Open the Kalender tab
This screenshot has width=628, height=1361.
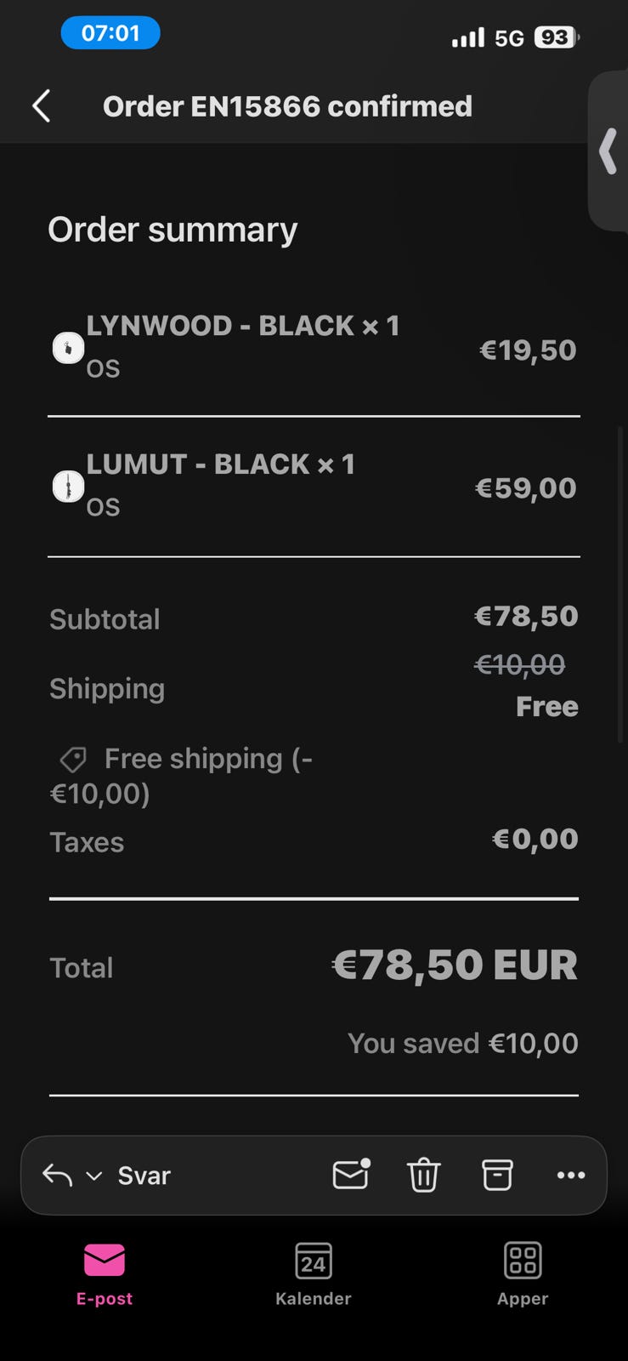(313, 1273)
